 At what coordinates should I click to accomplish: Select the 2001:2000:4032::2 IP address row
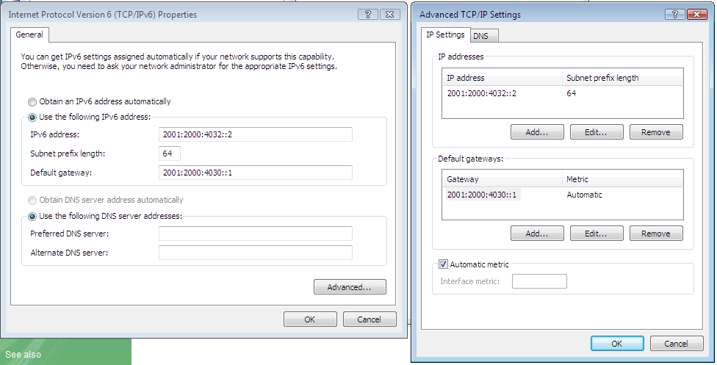[482, 94]
